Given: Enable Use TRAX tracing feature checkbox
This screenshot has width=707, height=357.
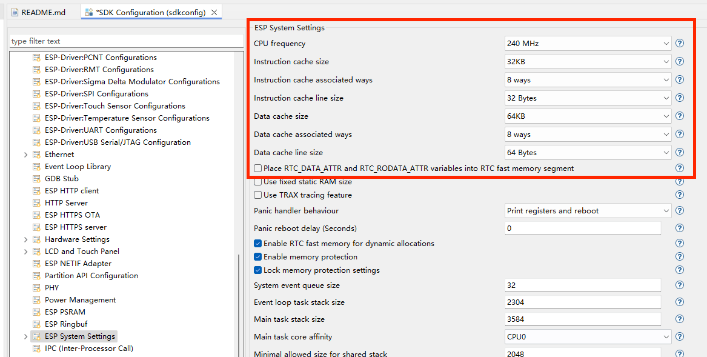Looking at the screenshot, I should [258, 195].
